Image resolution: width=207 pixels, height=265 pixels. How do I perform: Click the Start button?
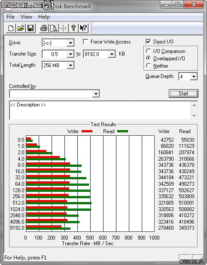point(183,94)
